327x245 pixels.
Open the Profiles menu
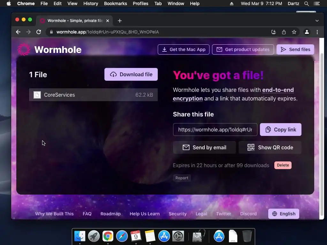pos(141,4)
